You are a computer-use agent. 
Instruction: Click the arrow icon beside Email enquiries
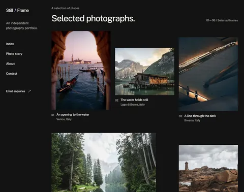(x=29, y=91)
